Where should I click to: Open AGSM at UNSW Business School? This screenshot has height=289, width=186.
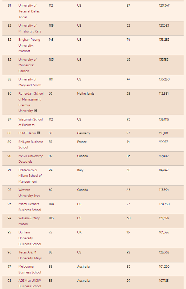tap(30, 283)
